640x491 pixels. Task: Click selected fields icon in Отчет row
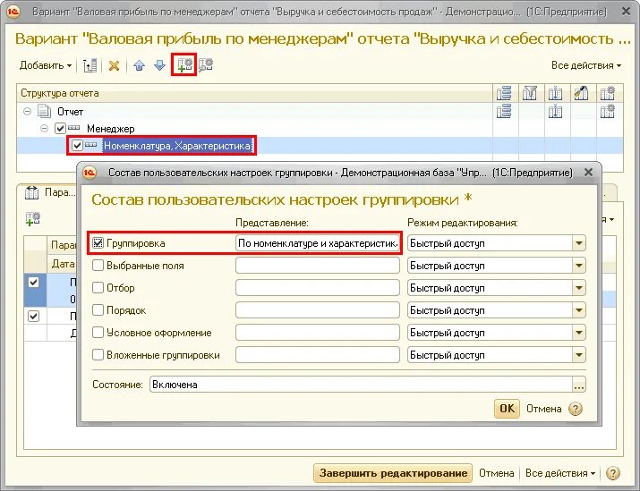point(505,111)
